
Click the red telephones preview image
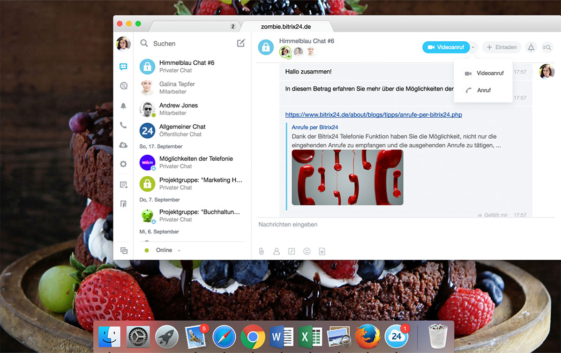(x=347, y=178)
